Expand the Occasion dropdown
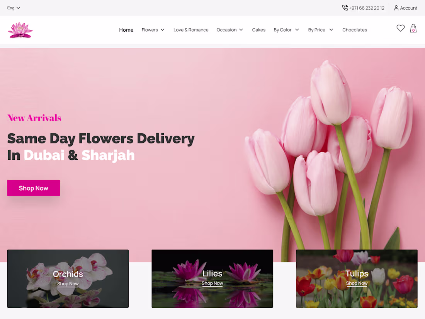The image size is (425, 319). coord(229,30)
